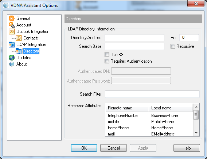207x159 pixels.
Task: Select the telephoneNumber attribute row
Action: point(149,116)
